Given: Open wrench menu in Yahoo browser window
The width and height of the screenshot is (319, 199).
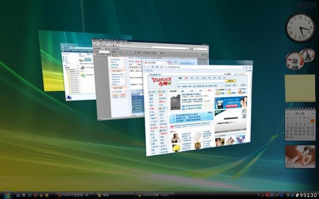Looking at the screenshot, I should coord(250,67).
